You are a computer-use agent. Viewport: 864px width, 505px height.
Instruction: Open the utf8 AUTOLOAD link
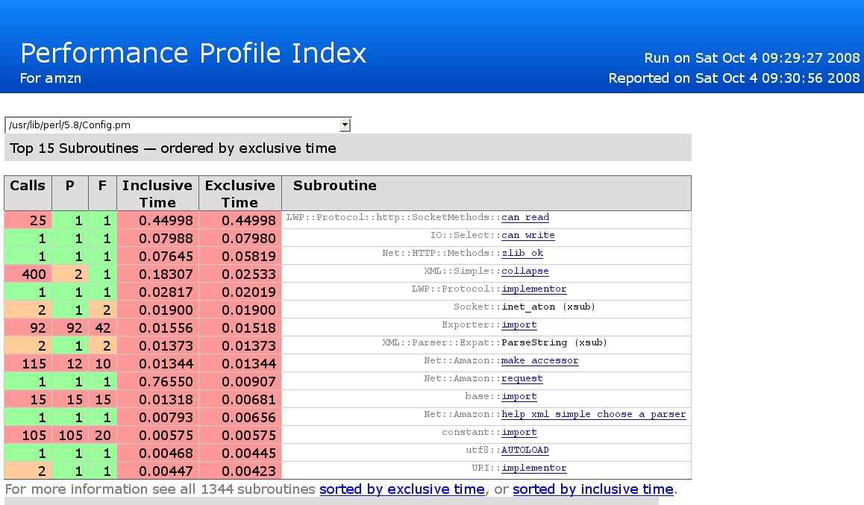pos(525,450)
